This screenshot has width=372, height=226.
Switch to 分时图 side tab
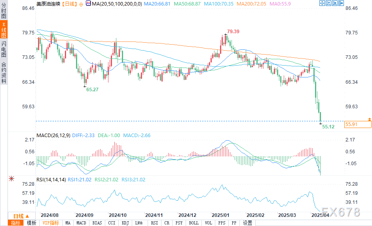coord(4,10)
